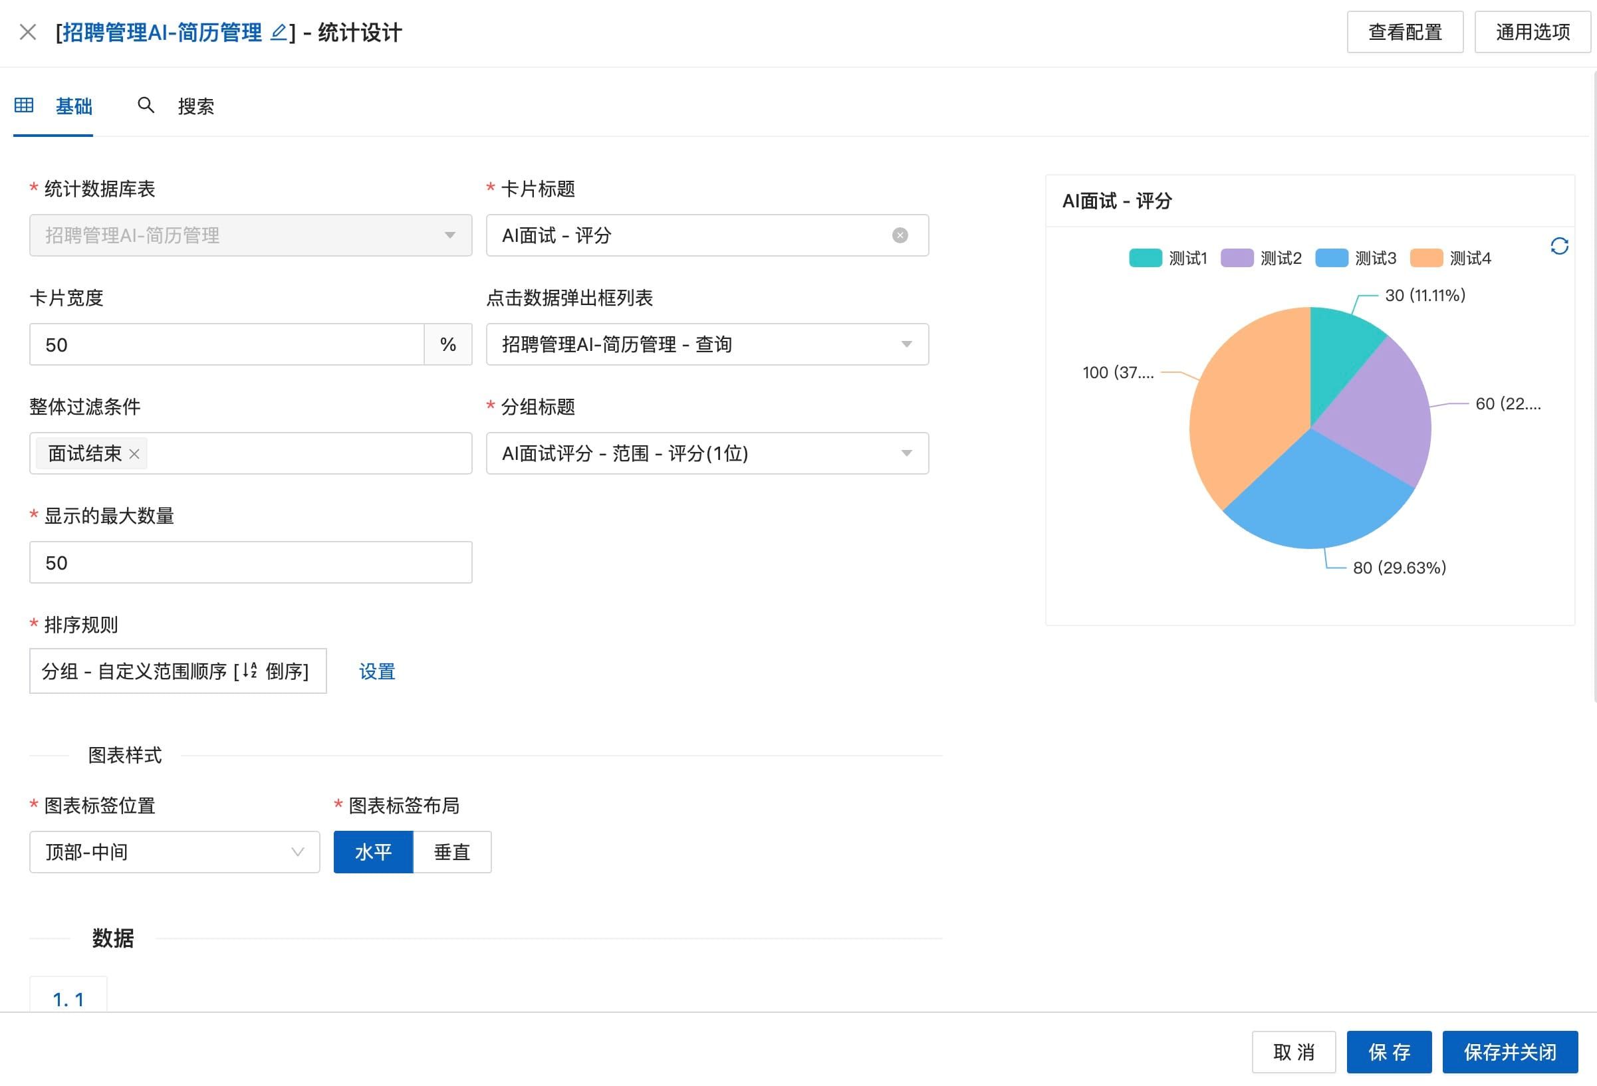Screen dimensions: 1597x1086
Task: Click 取消 button
Action: point(1293,1051)
